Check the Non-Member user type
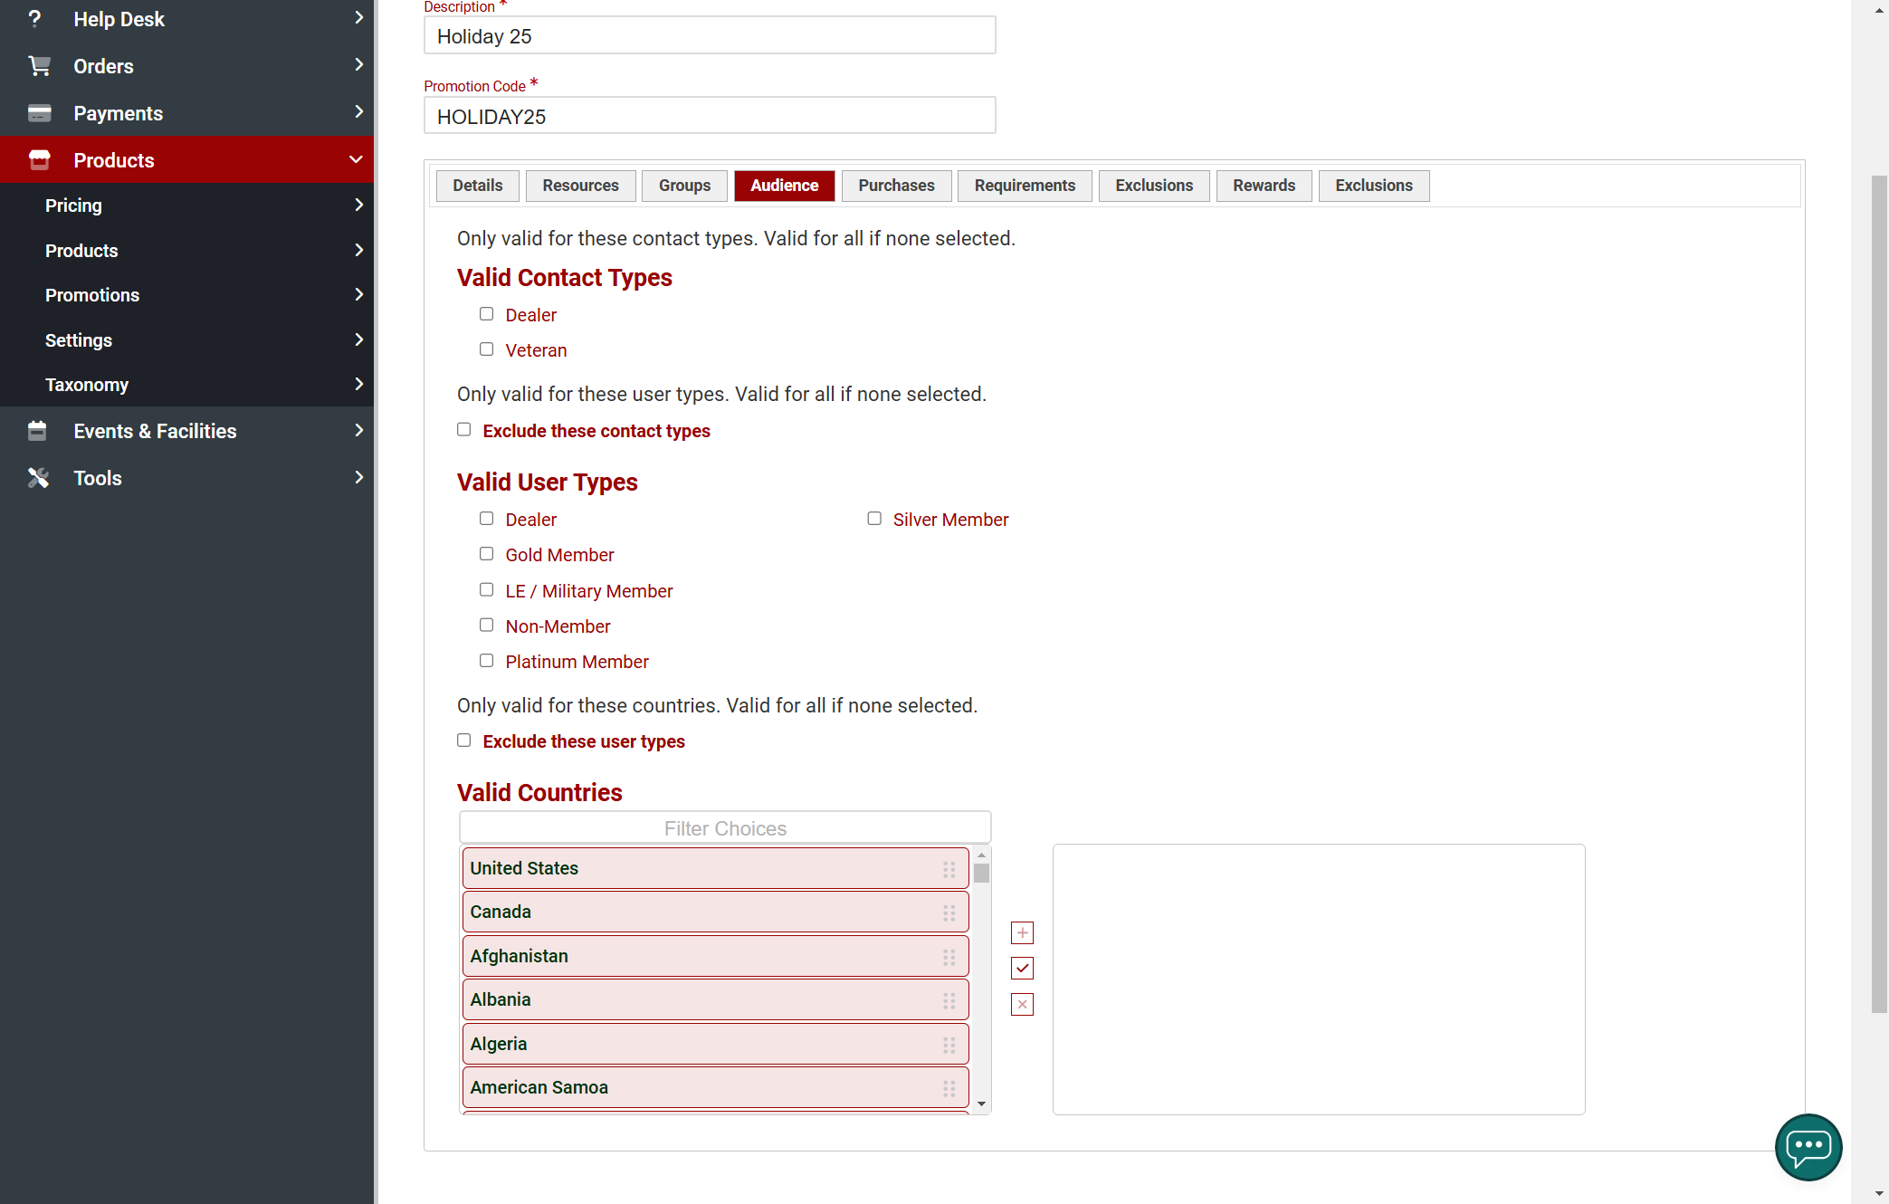Viewport: 1889px width, 1204px height. tap(487, 626)
